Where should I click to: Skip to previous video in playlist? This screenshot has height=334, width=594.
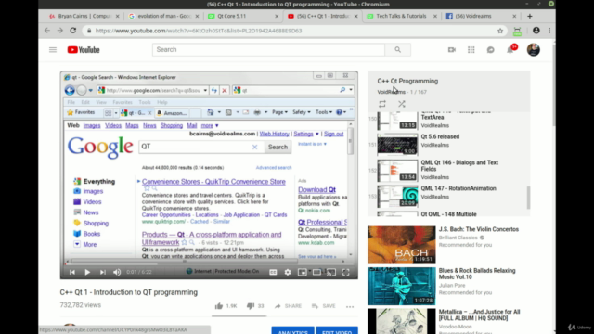(72, 272)
